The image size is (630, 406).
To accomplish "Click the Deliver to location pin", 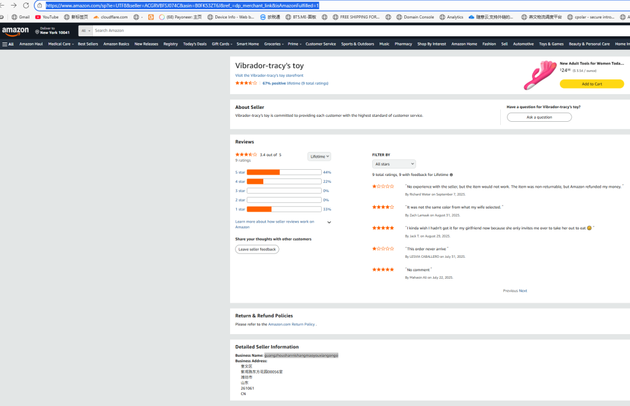I will pyautogui.click(x=37, y=32).
